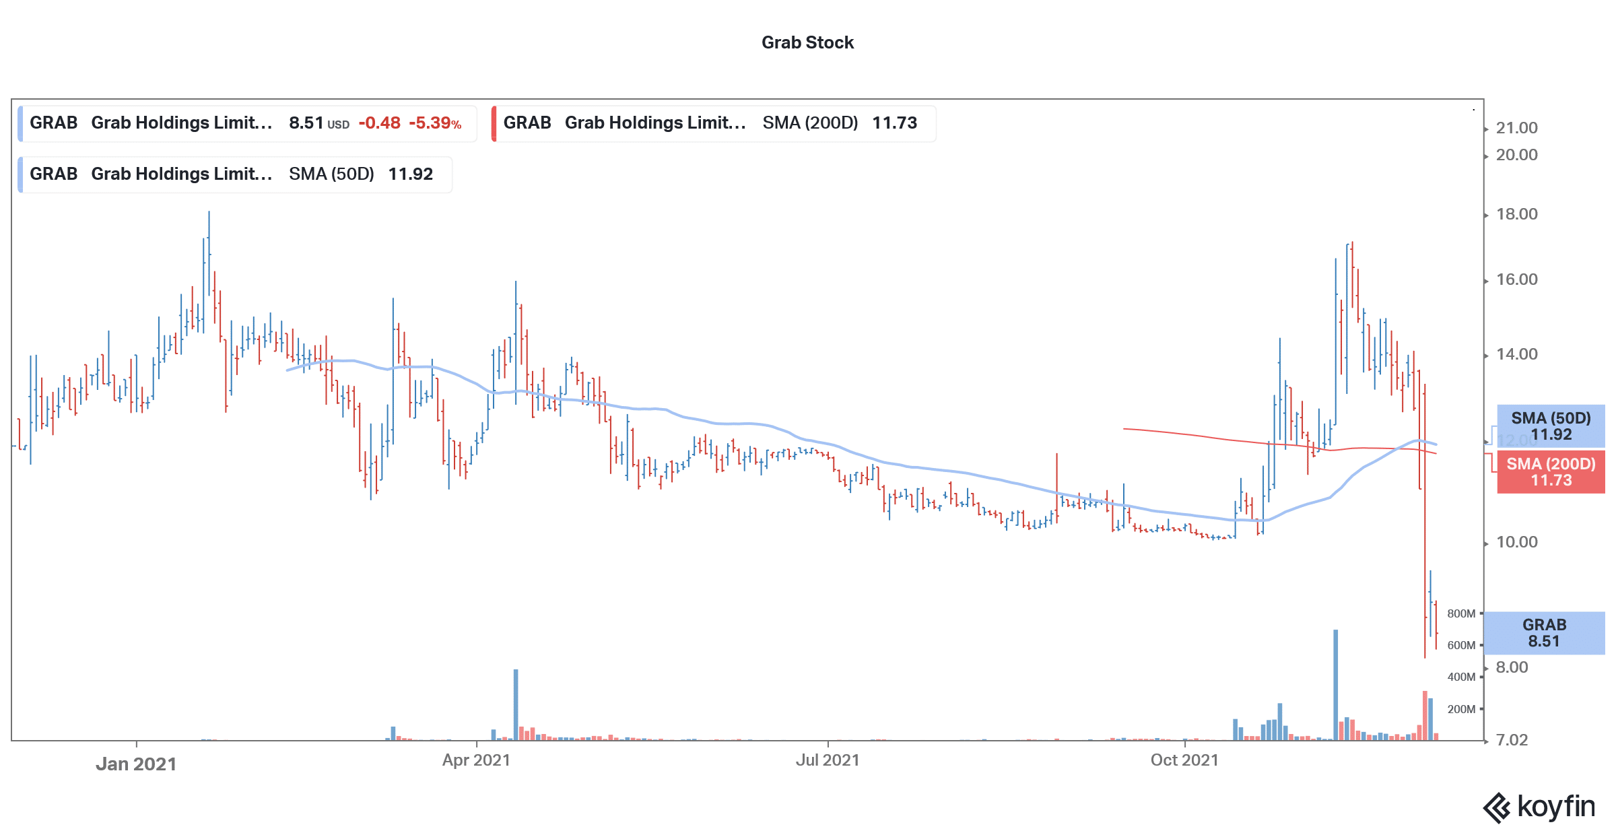Select the GRAB price legend at 8.51 USD
1616x835 pixels.
click(x=248, y=123)
